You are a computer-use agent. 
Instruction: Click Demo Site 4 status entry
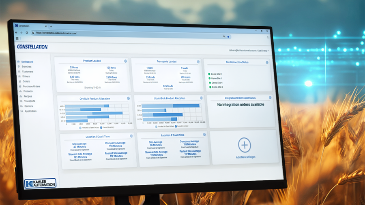216,82
